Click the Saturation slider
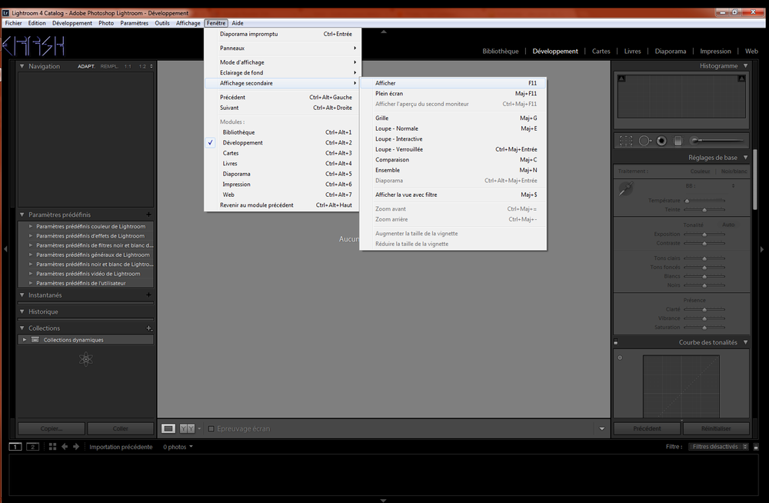 point(704,328)
